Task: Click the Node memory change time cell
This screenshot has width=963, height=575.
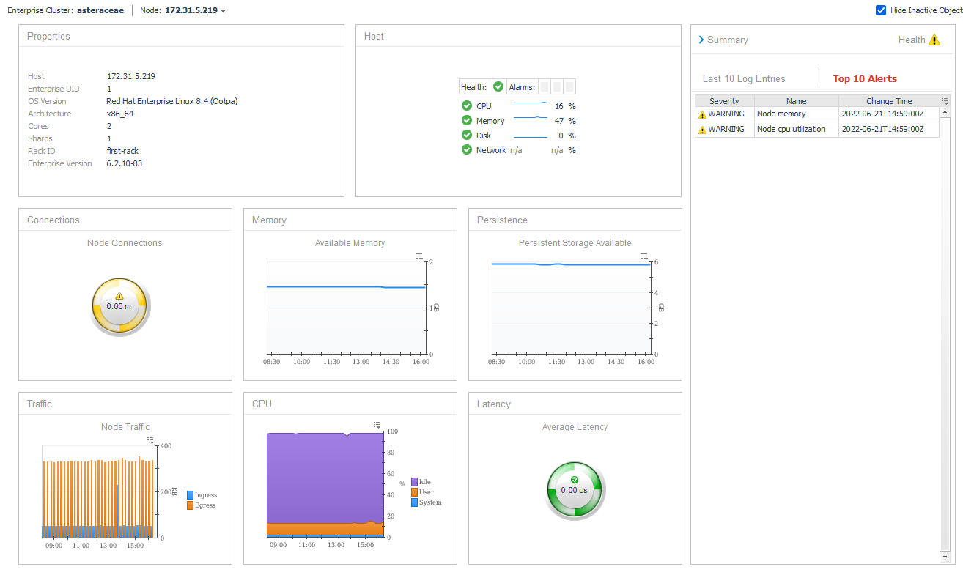Action: click(889, 114)
